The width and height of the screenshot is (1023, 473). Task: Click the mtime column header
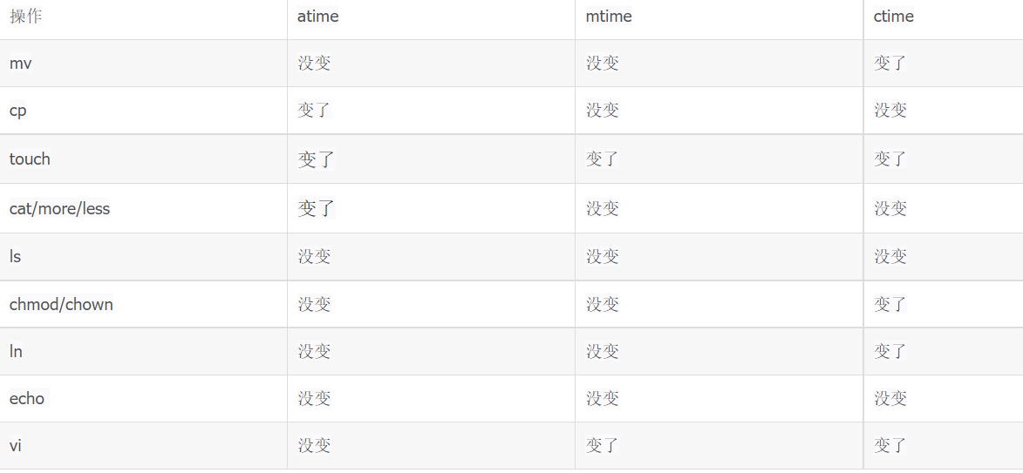(x=609, y=17)
